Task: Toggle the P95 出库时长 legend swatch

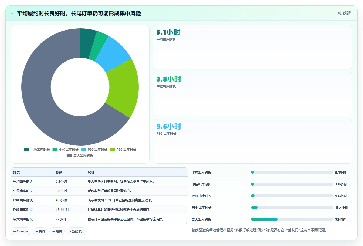Action: point(113,150)
